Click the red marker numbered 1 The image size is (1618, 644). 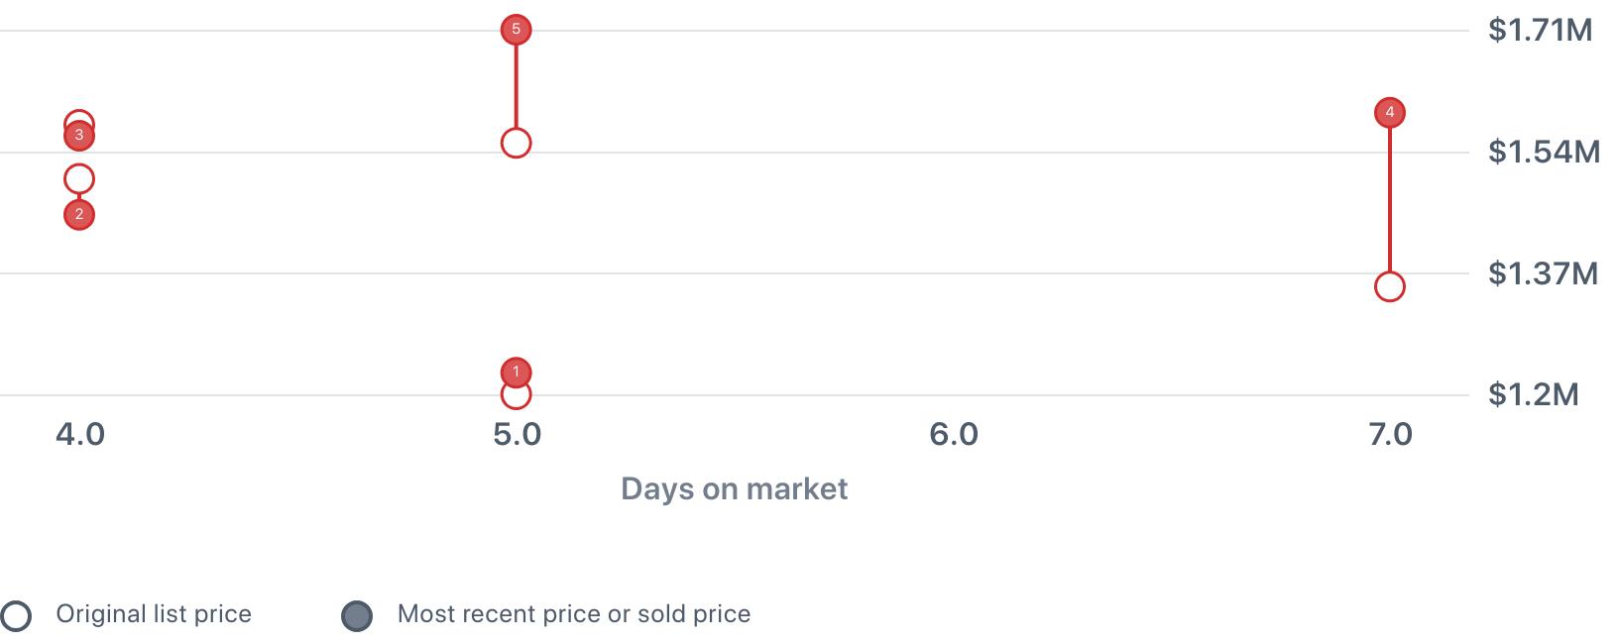point(516,372)
